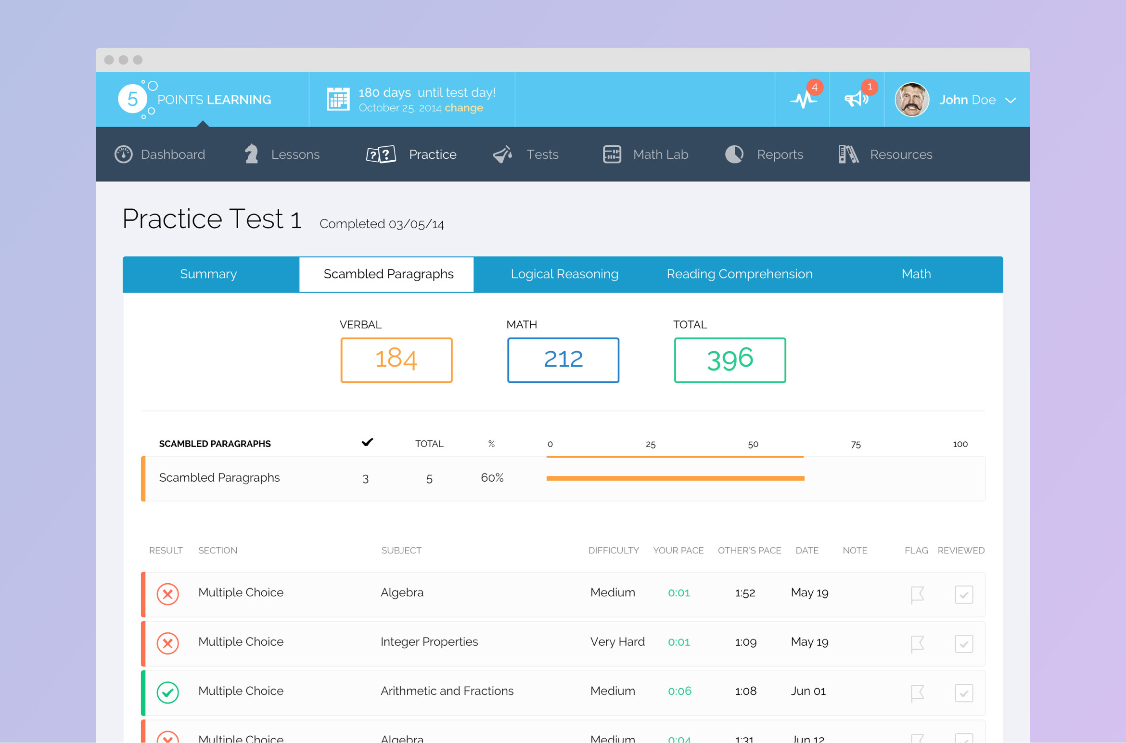Click the Math Lab calculator icon

coord(612,154)
